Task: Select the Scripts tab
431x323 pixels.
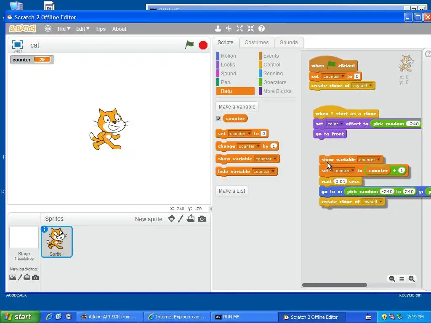Action: [226, 42]
